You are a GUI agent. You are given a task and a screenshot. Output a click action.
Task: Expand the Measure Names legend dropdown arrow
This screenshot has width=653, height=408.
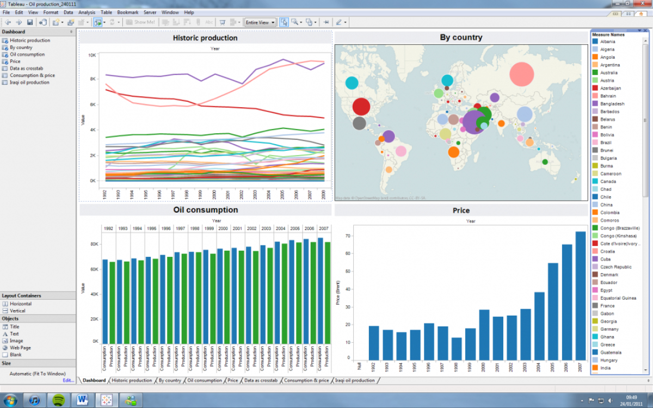pyautogui.click(x=639, y=31)
